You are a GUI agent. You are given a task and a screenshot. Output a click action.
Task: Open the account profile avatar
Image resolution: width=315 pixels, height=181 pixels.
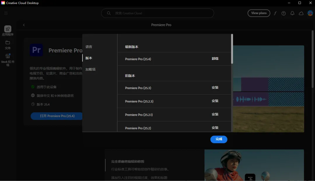pos(310,13)
